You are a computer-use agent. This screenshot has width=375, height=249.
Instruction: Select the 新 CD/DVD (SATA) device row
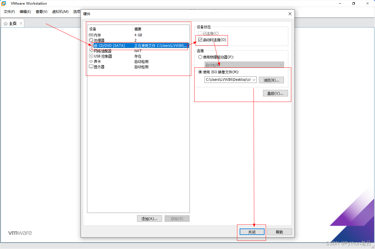[138, 46]
